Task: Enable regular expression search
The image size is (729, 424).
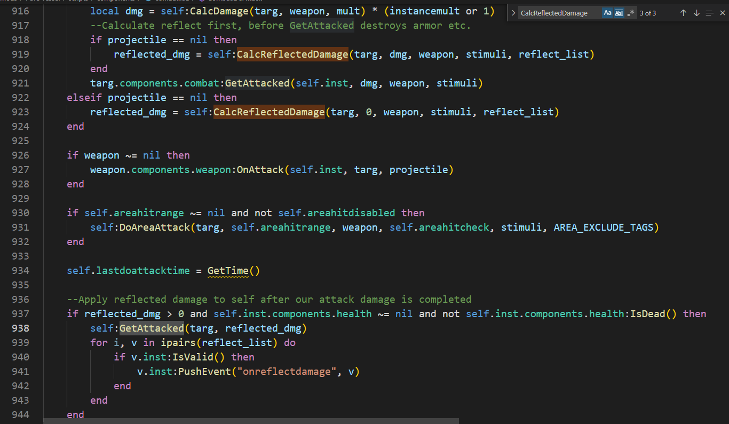Action: pos(631,13)
